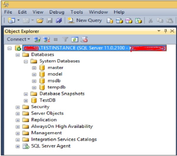The image size is (177, 156).
Task: Click the Analysis Services MDX Query icon
Action: tap(119, 21)
